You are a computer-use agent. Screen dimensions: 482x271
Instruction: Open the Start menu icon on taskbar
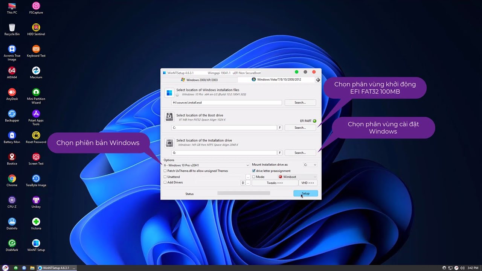[6, 268]
